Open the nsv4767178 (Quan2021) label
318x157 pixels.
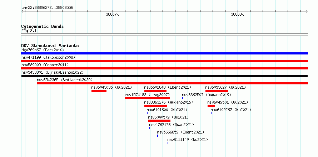(172, 125)
